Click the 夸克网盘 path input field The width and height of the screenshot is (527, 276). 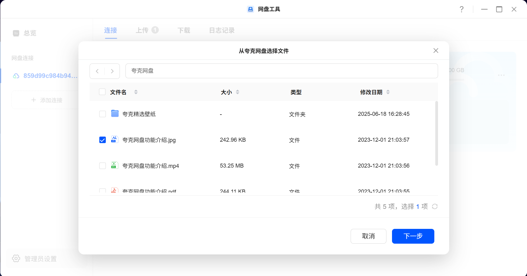tap(281, 71)
